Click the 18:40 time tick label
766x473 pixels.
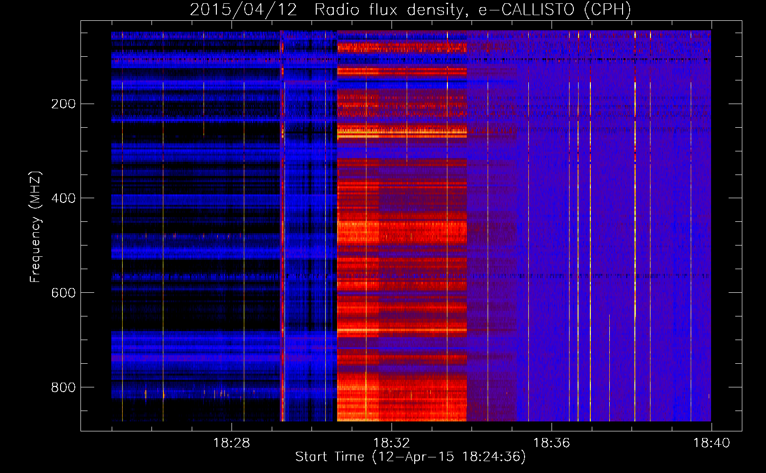712,443
